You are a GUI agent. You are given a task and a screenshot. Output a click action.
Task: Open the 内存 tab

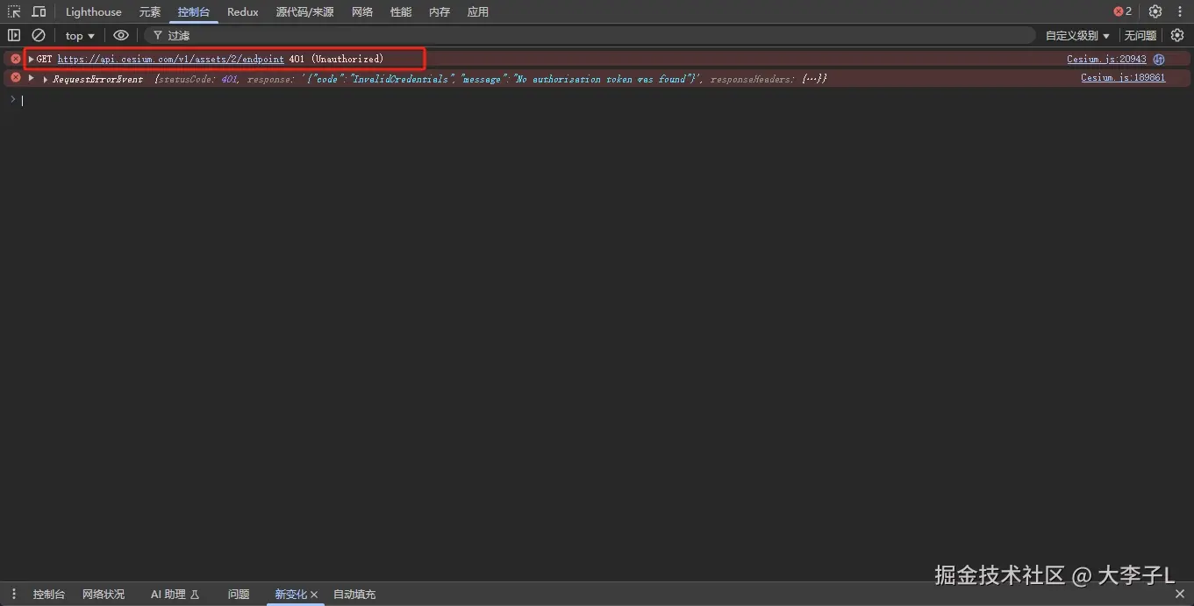click(440, 12)
